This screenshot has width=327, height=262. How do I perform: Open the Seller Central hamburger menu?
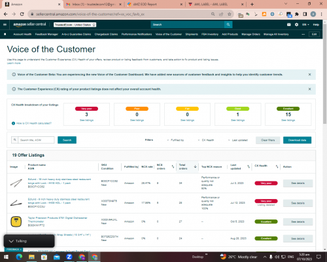[x=5, y=25]
